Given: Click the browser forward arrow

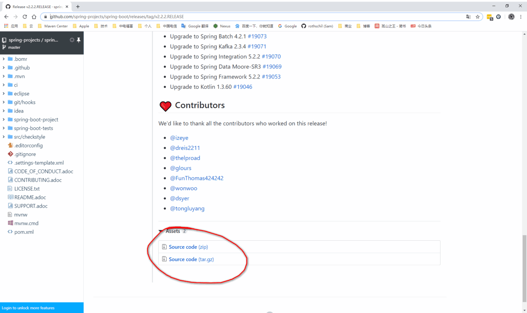Looking at the screenshot, I should click(15, 17).
